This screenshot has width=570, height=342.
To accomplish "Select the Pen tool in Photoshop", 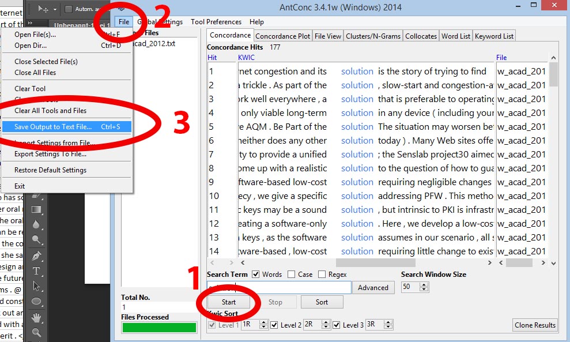I will [x=36, y=255].
